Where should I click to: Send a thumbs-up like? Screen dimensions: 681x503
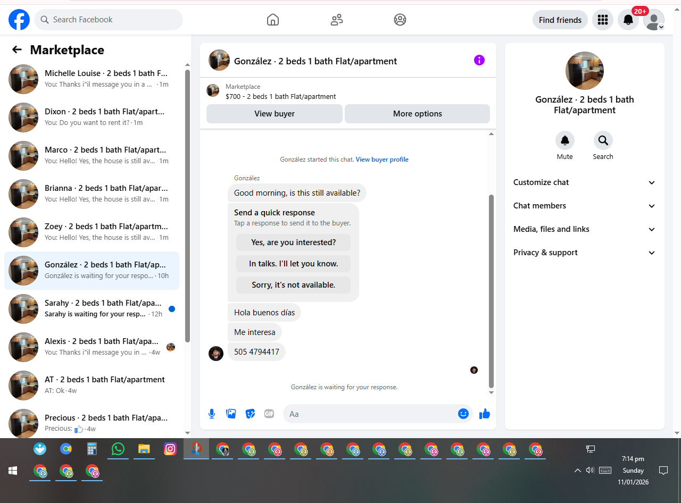pos(485,414)
